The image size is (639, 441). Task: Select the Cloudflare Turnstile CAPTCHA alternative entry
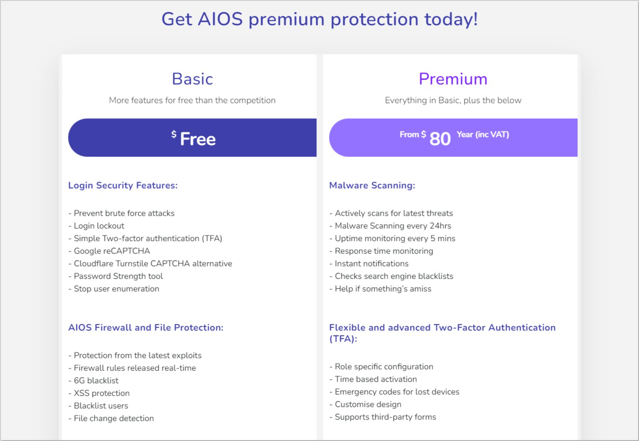point(153,263)
